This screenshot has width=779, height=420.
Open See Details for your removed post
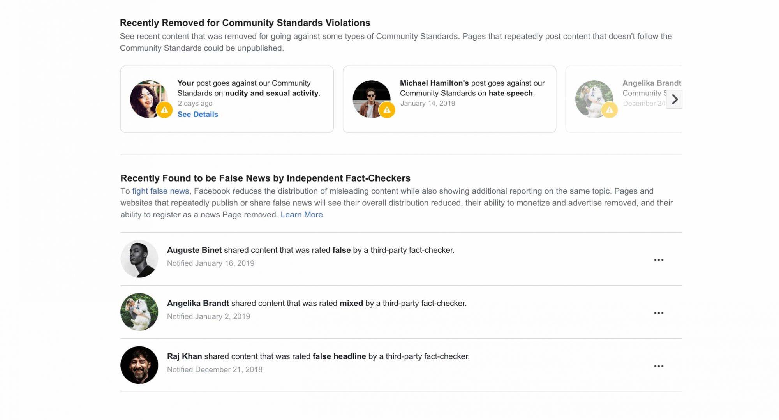click(x=198, y=114)
